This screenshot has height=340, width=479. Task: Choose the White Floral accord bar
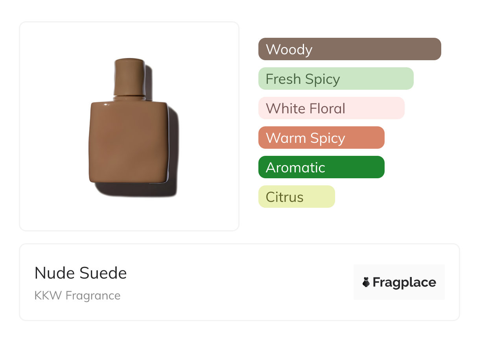coord(331,108)
